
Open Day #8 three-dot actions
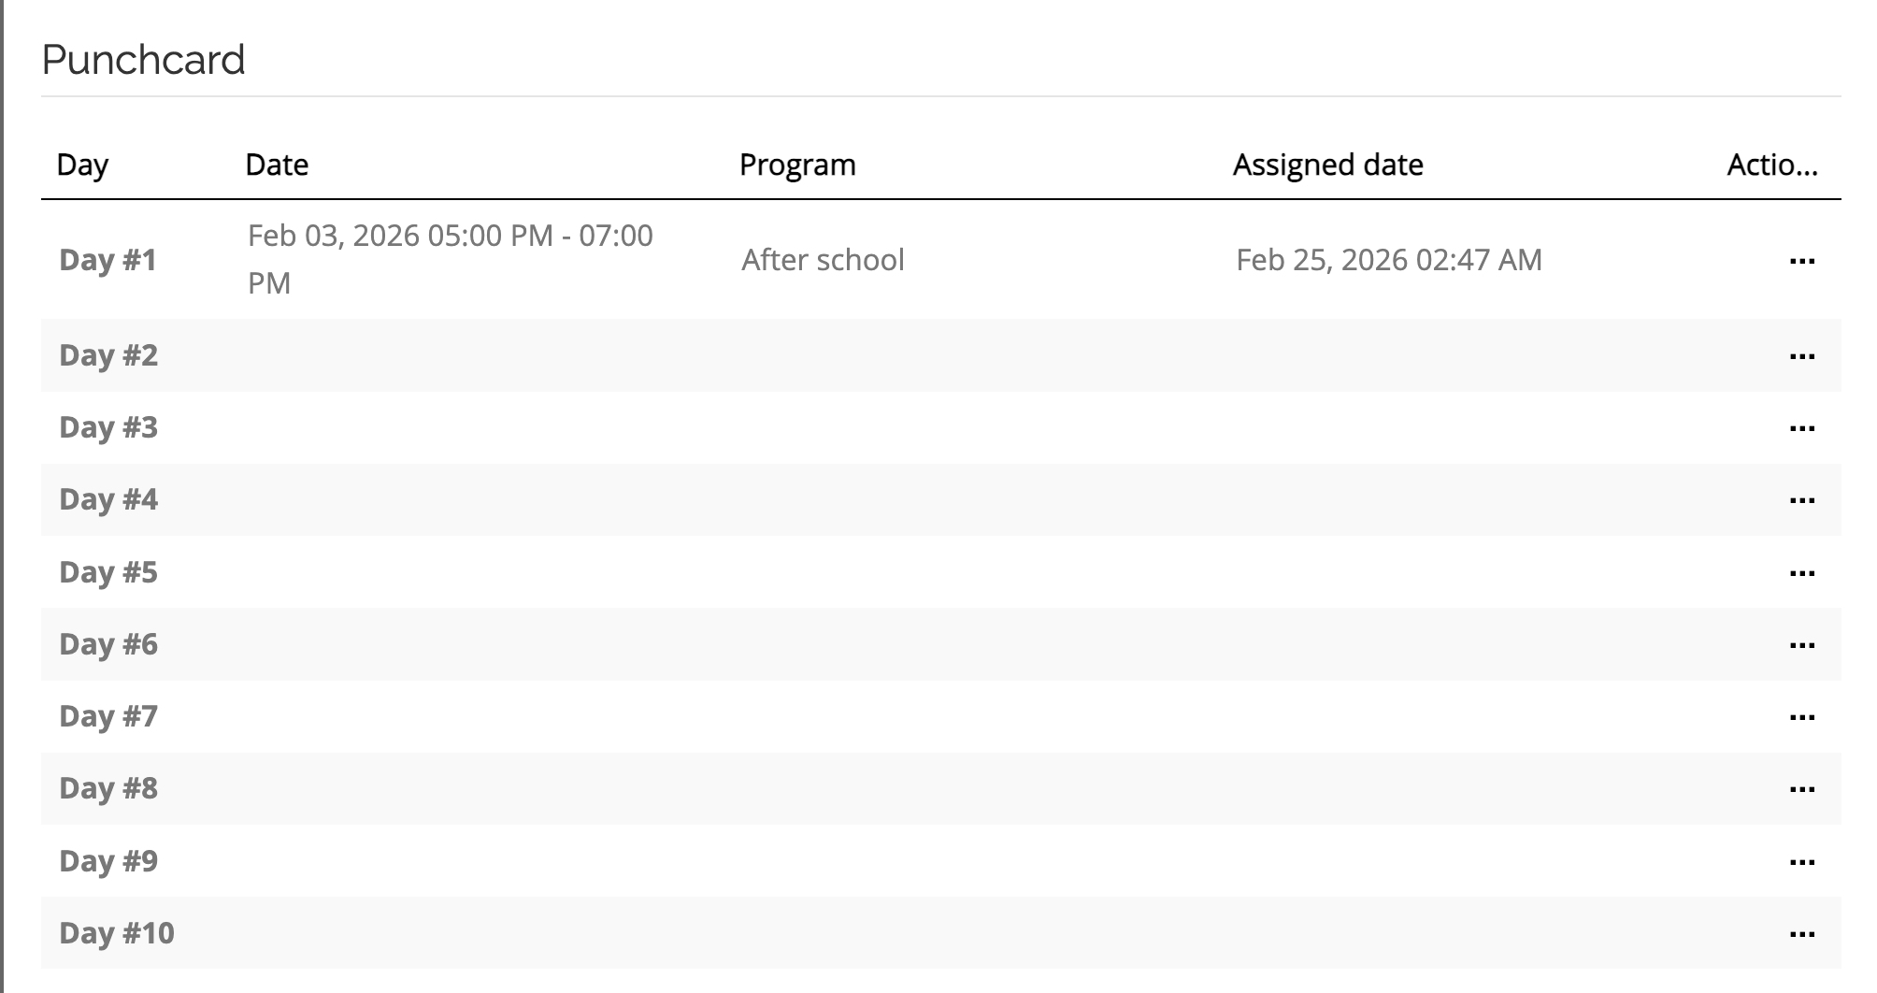coord(1801,789)
